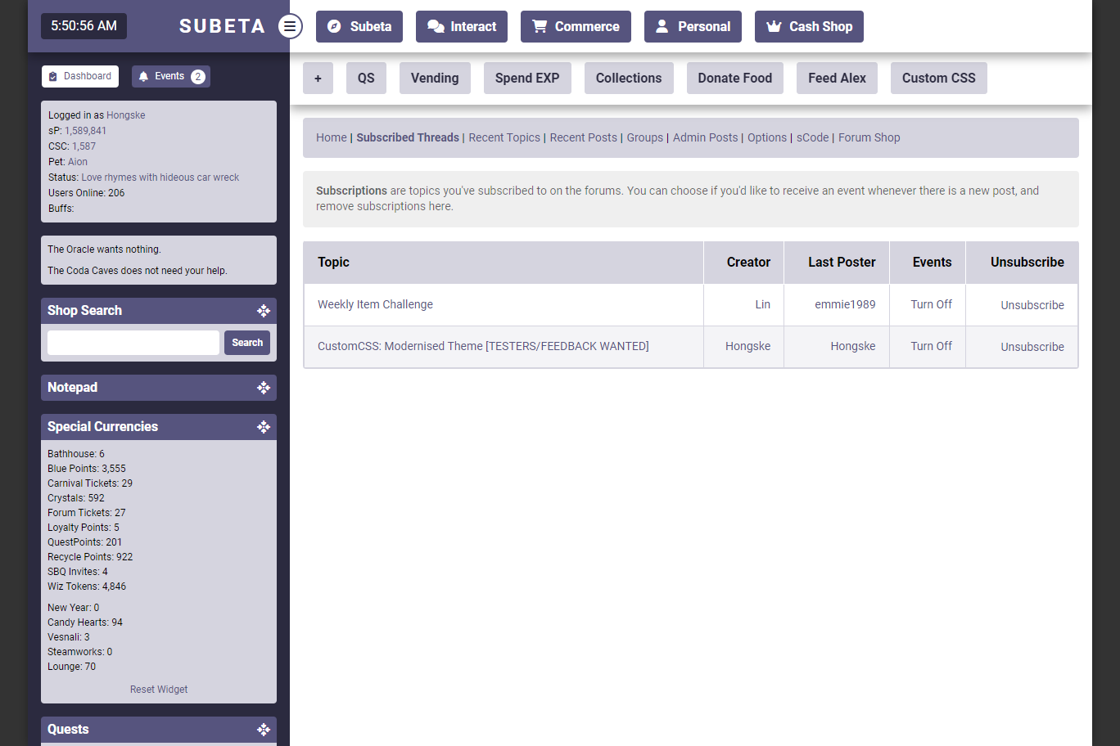Click the move icon on Special Currencies widget

point(264,427)
